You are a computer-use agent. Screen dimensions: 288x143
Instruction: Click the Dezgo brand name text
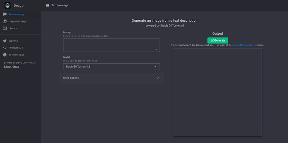click(18, 6)
